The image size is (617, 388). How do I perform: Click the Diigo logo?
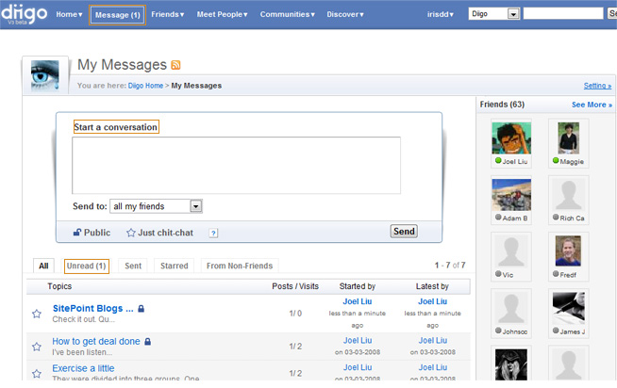[x=24, y=14]
